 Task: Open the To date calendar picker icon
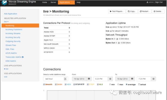[x=132, y=79]
